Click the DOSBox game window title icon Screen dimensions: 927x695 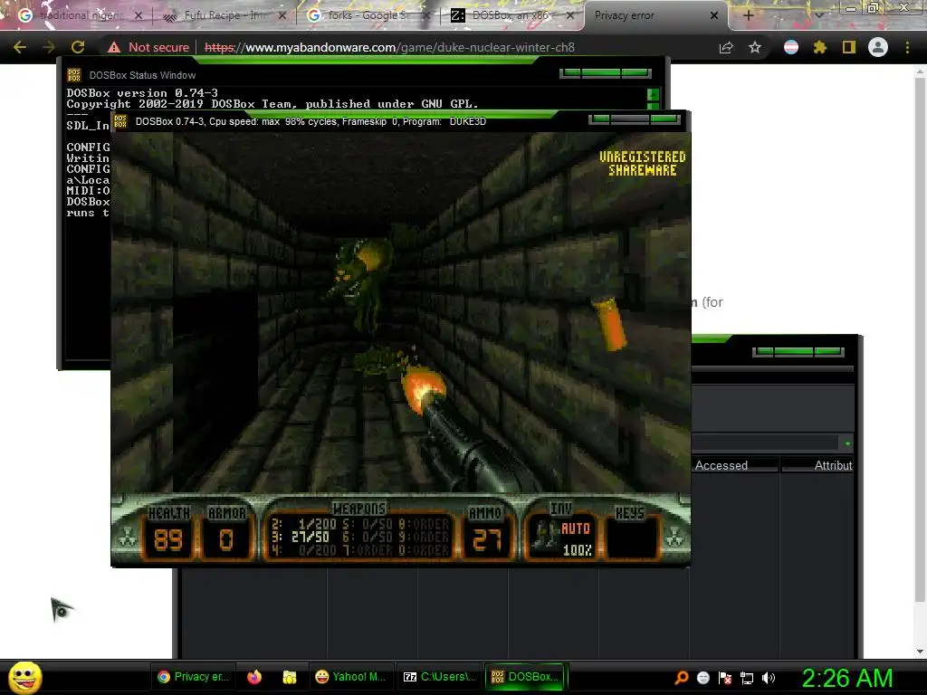(x=120, y=121)
